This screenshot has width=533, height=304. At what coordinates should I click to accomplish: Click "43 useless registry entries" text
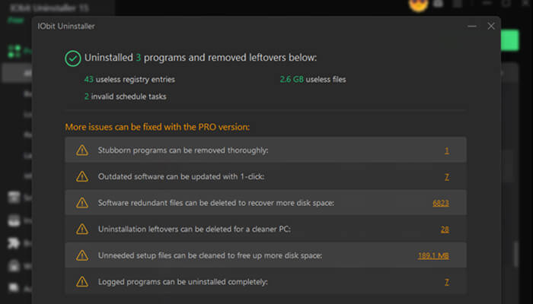(x=129, y=79)
